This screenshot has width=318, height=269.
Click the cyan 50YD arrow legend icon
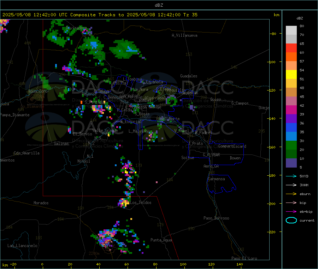tap(291, 176)
